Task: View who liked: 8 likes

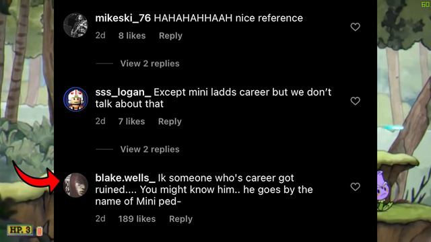Action: click(x=132, y=36)
